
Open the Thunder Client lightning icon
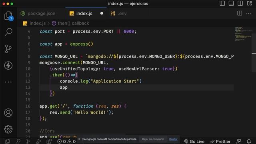(x=8, y=66)
